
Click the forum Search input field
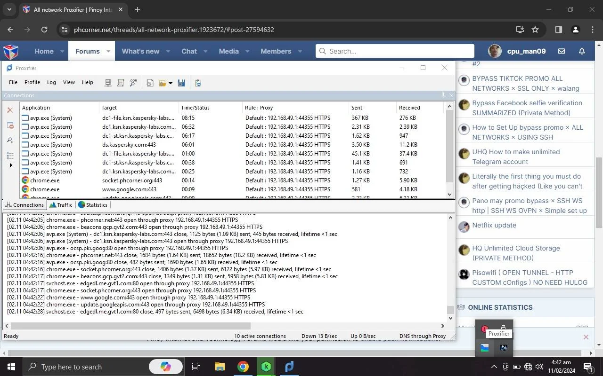395,51
